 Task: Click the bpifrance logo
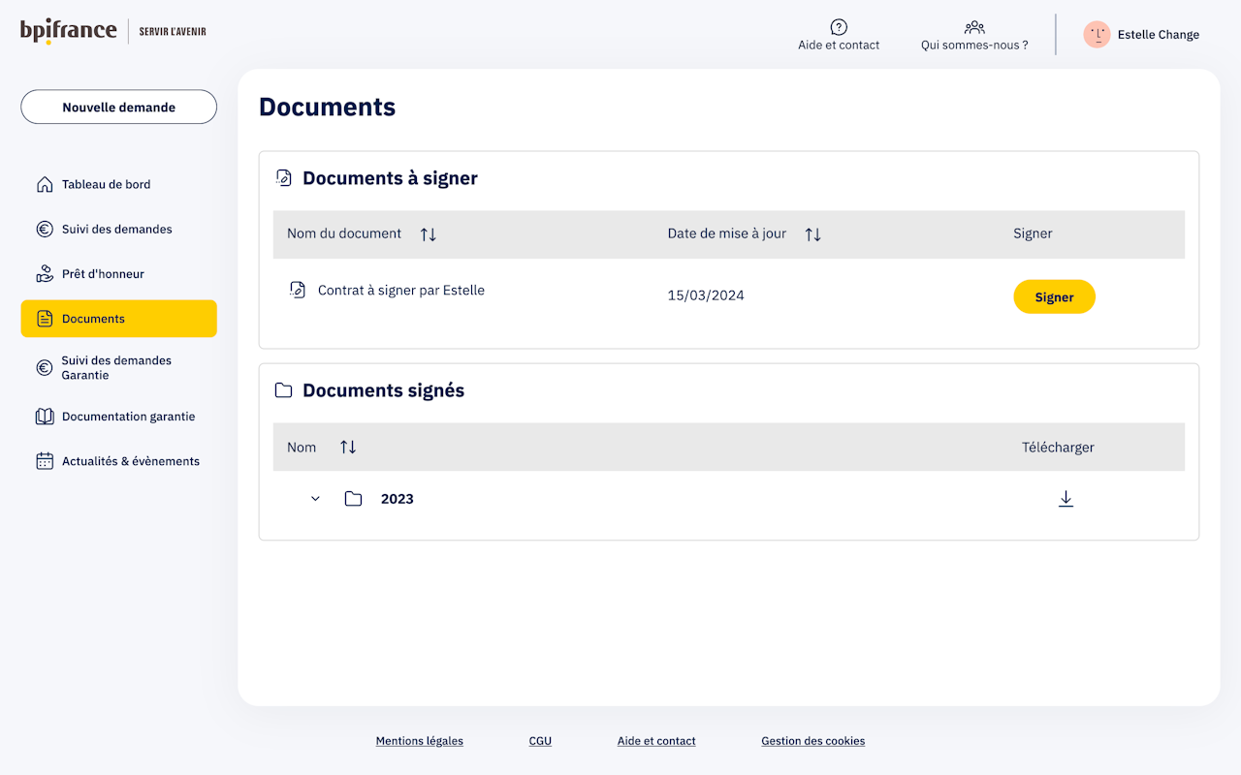coord(69,31)
